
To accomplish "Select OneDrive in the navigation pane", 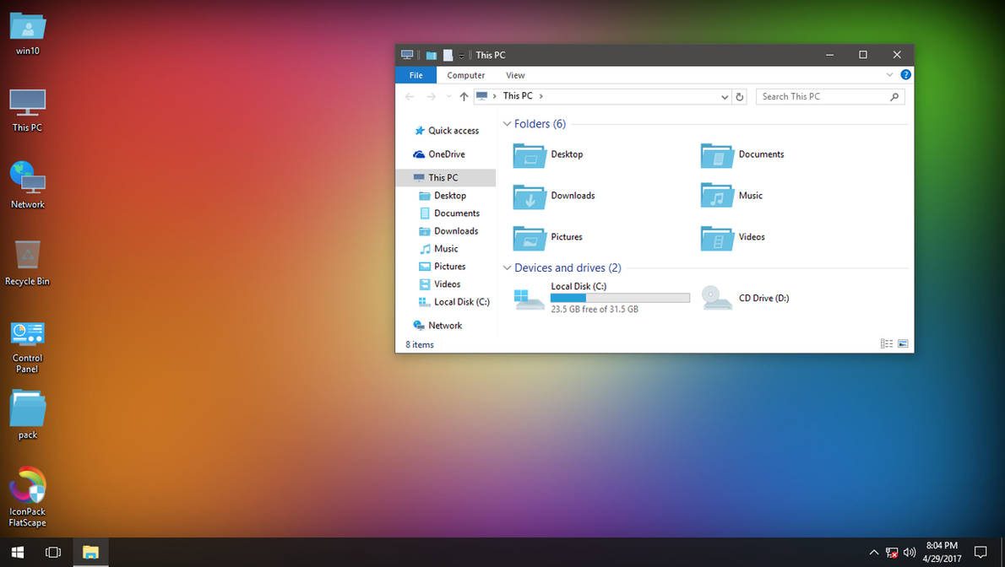I will (446, 154).
